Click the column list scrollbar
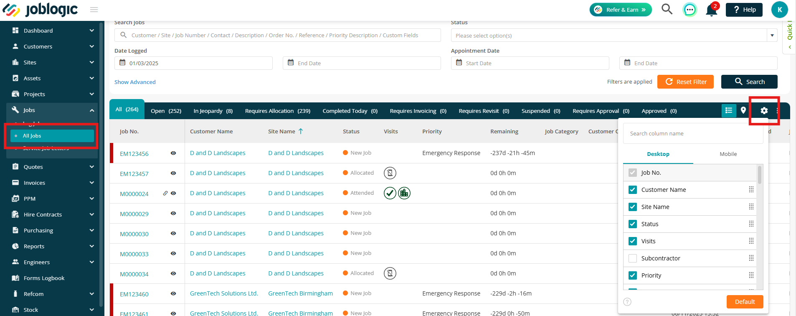The image size is (796, 316). [x=760, y=175]
